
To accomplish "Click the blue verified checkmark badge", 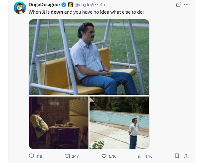I will point(64,5).
